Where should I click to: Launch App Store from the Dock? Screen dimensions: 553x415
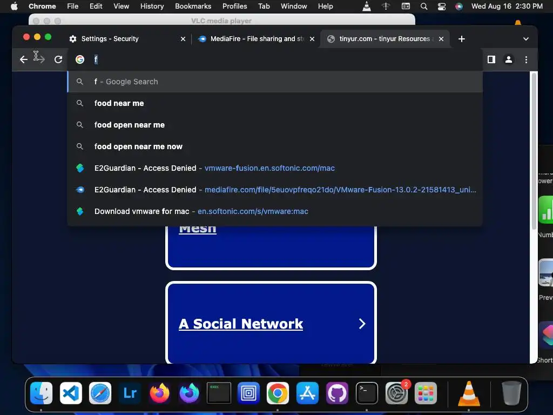coord(307,393)
